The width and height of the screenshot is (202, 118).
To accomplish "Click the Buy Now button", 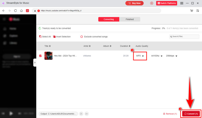I will click(x=134, y=3).
